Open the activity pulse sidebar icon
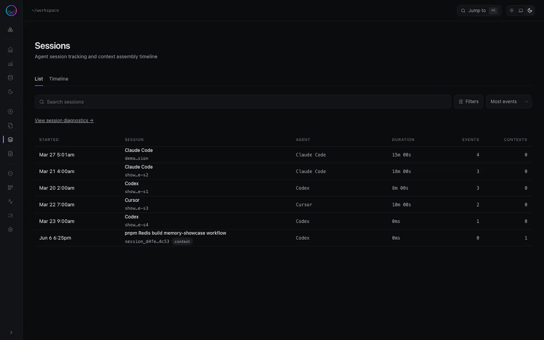 11,202
